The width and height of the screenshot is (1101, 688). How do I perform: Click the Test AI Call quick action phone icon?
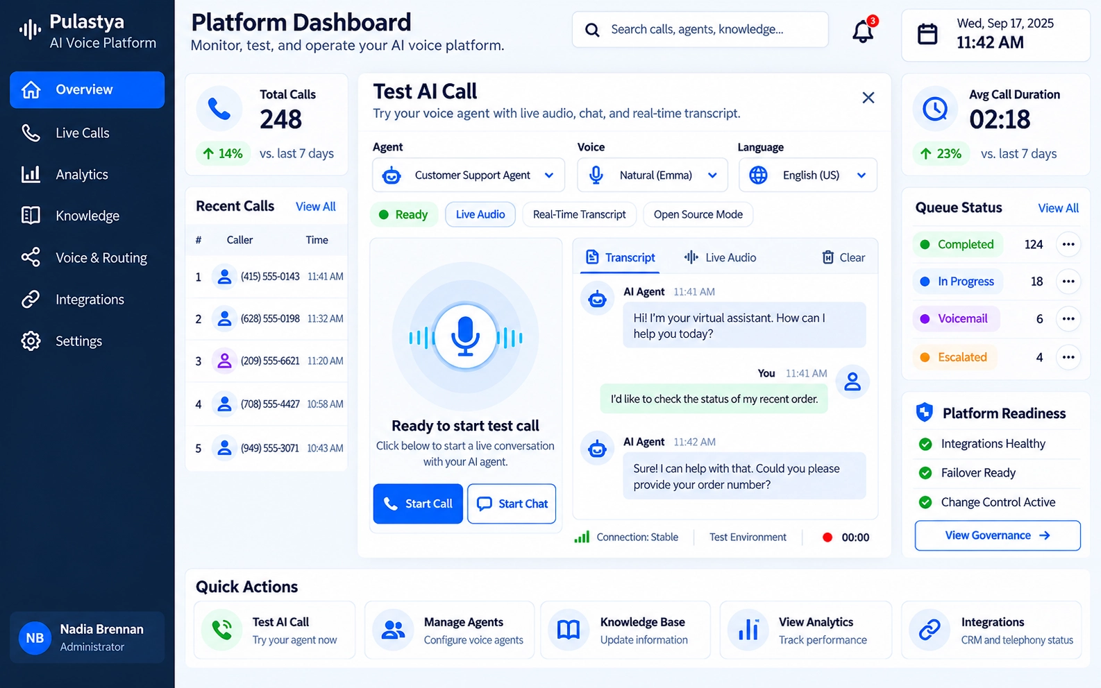222,630
